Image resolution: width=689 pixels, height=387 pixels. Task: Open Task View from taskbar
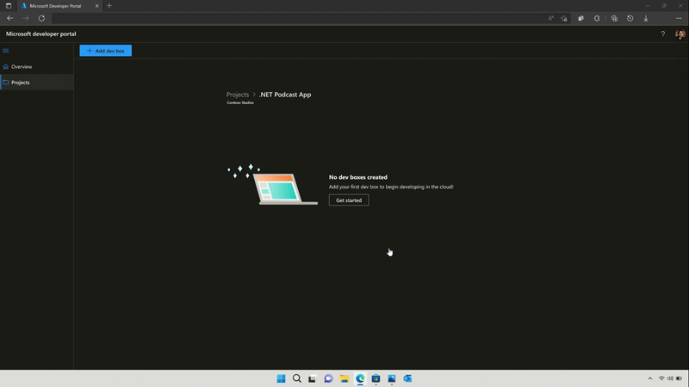(x=312, y=378)
